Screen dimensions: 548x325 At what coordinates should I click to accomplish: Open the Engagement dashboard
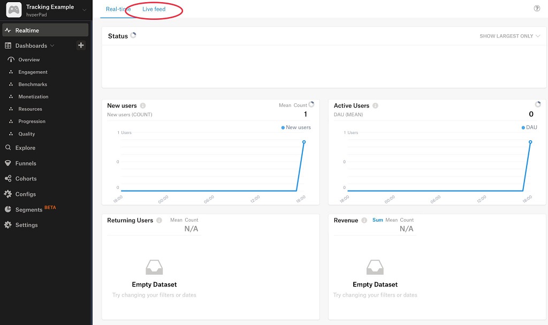[x=33, y=72]
